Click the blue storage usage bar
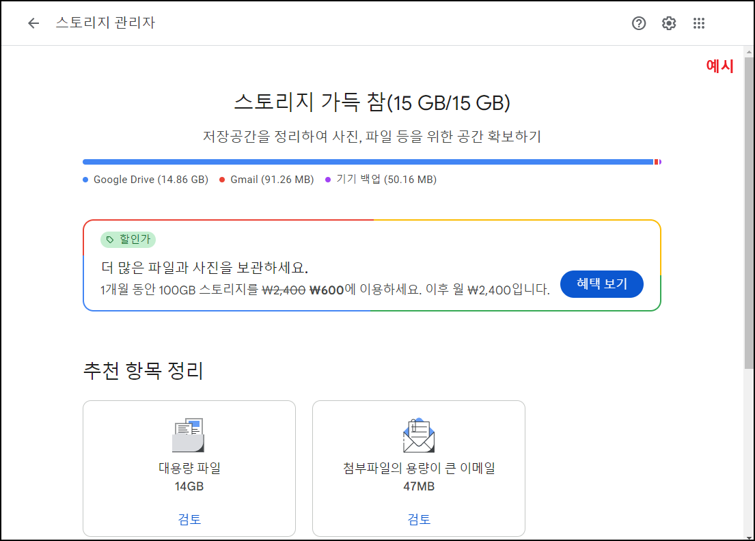Screen dimensions: 755x541 (x=368, y=162)
